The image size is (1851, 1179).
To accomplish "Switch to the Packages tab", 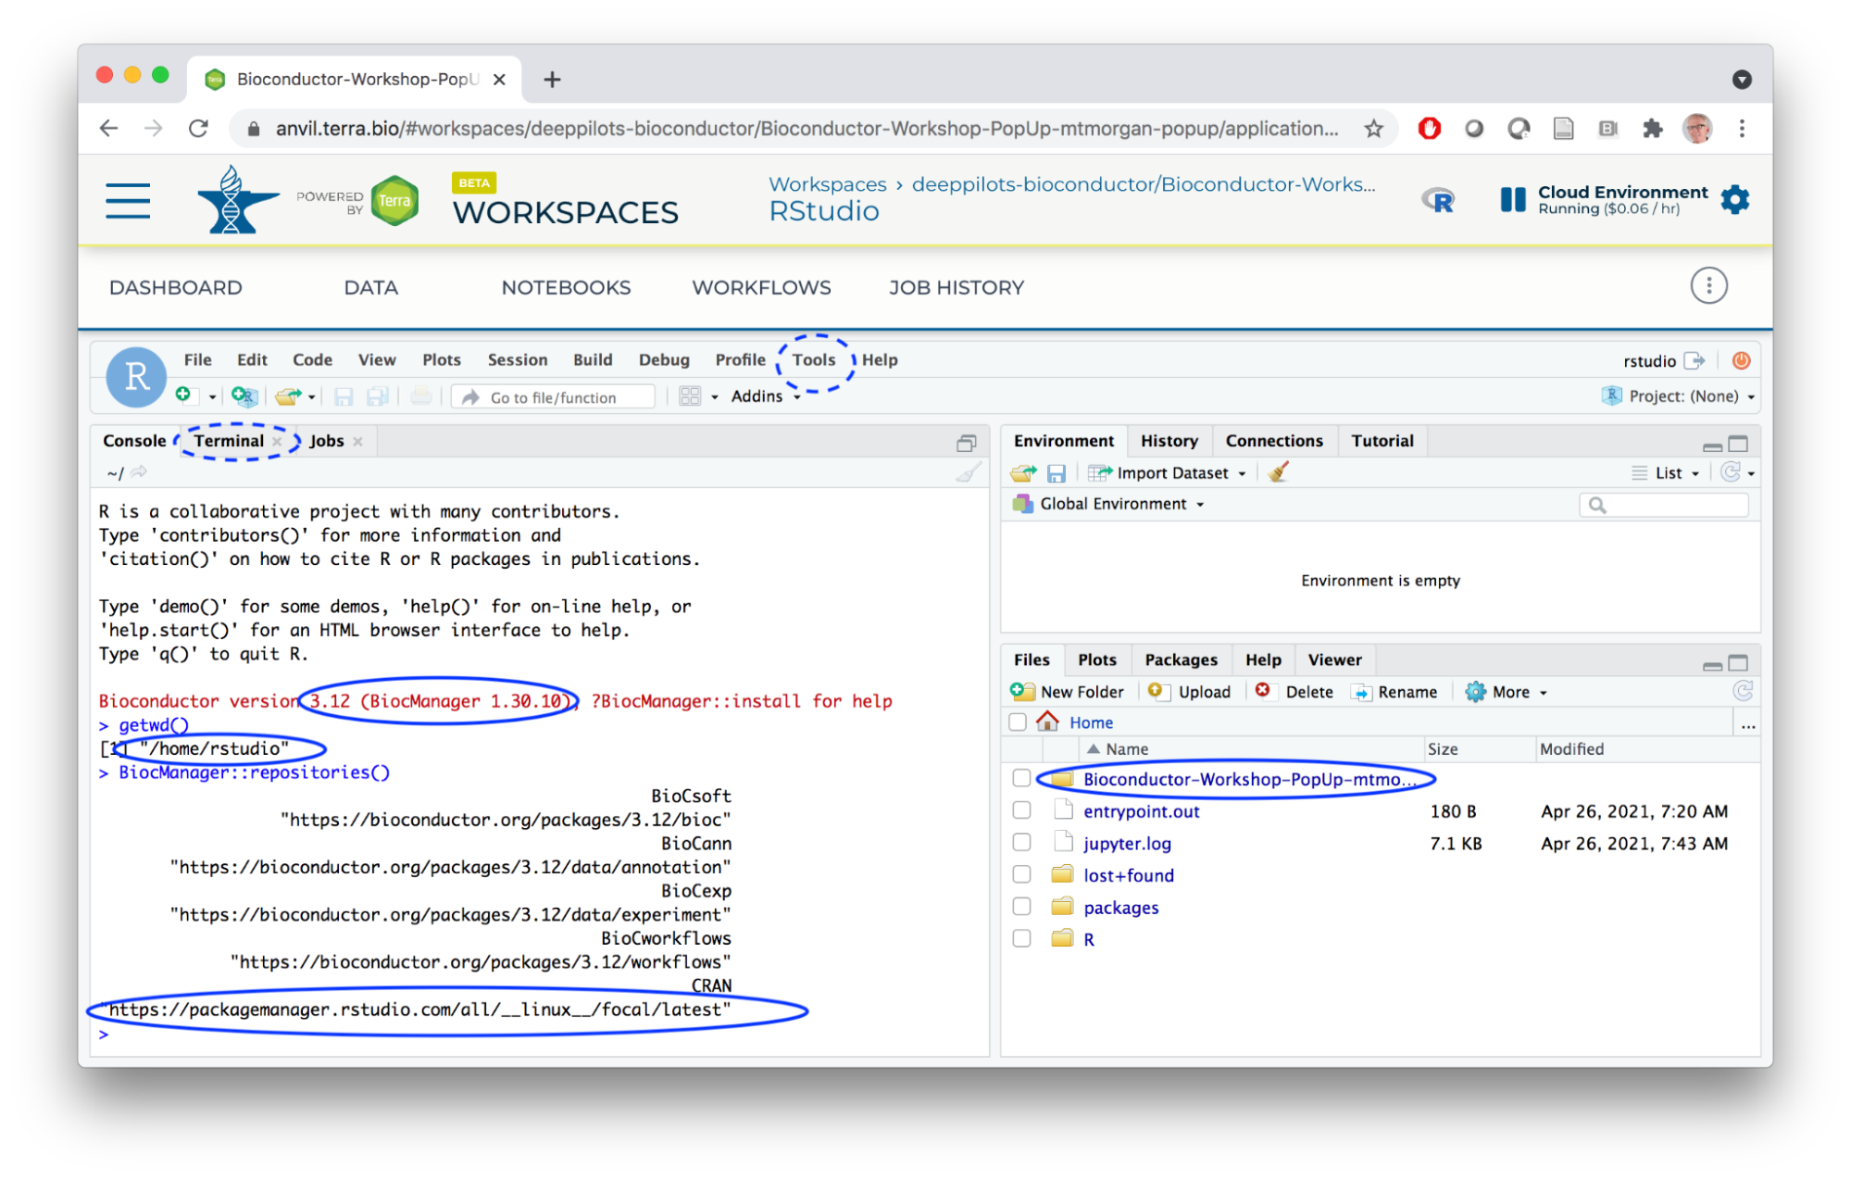I will point(1181,659).
